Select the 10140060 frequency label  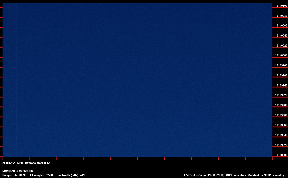coord(281,26)
